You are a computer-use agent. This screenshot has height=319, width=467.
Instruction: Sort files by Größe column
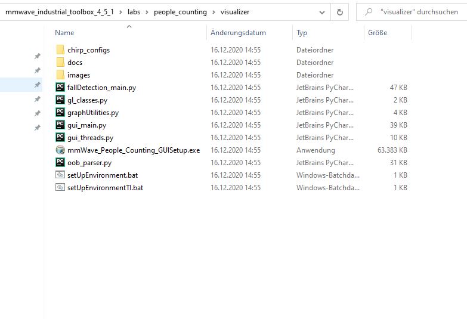pyautogui.click(x=378, y=33)
